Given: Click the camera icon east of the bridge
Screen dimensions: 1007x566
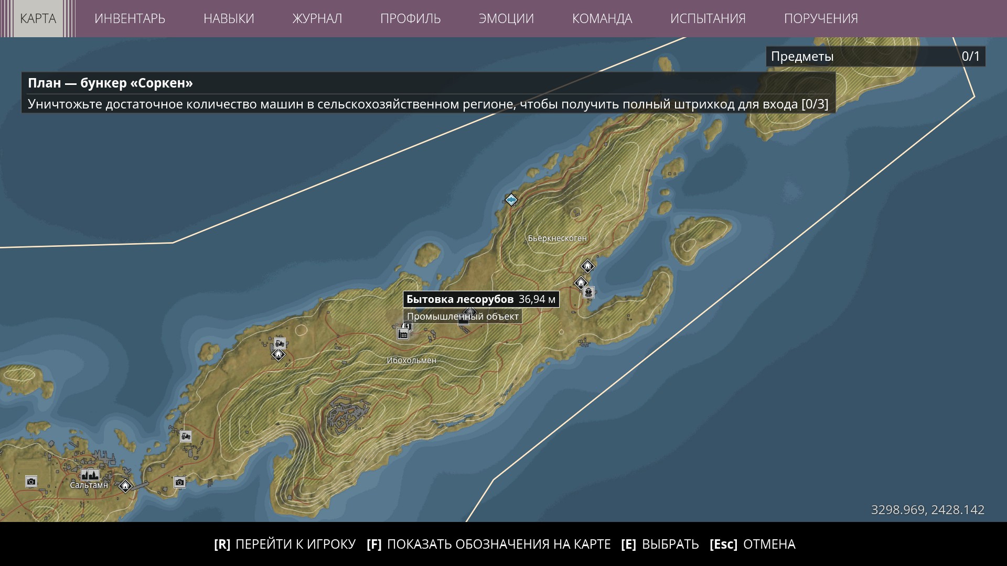Looking at the screenshot, I should click(x=180, y=482).
